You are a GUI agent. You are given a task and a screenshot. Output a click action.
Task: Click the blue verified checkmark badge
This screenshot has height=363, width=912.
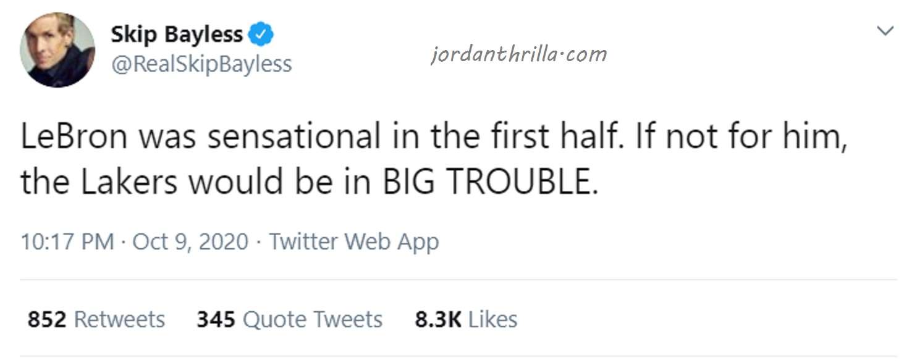click(261, 35)
